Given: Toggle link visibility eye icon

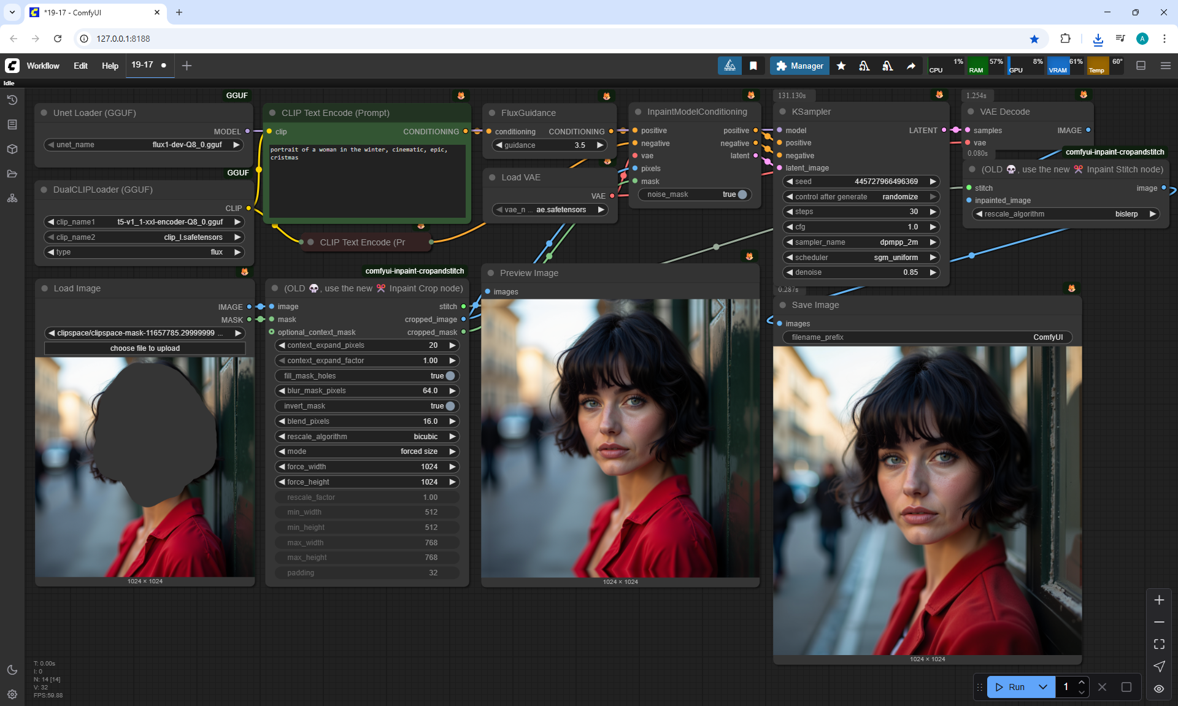Looking at the screenshot, I should [x=1159, y=688].
